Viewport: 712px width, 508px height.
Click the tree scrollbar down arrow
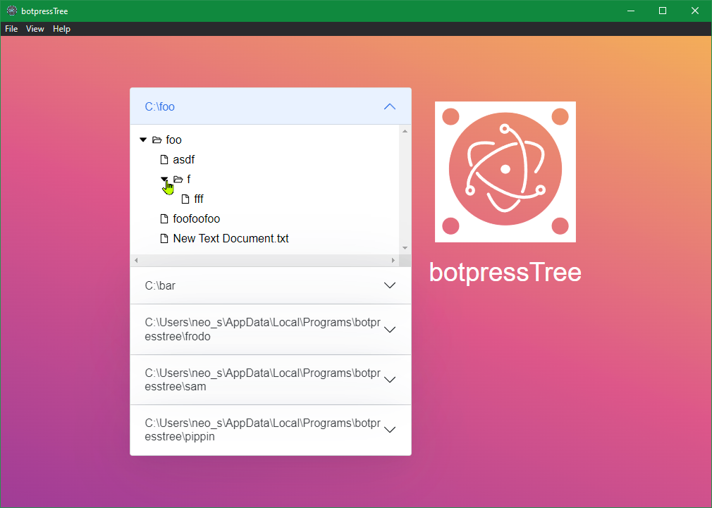[405, 248]
